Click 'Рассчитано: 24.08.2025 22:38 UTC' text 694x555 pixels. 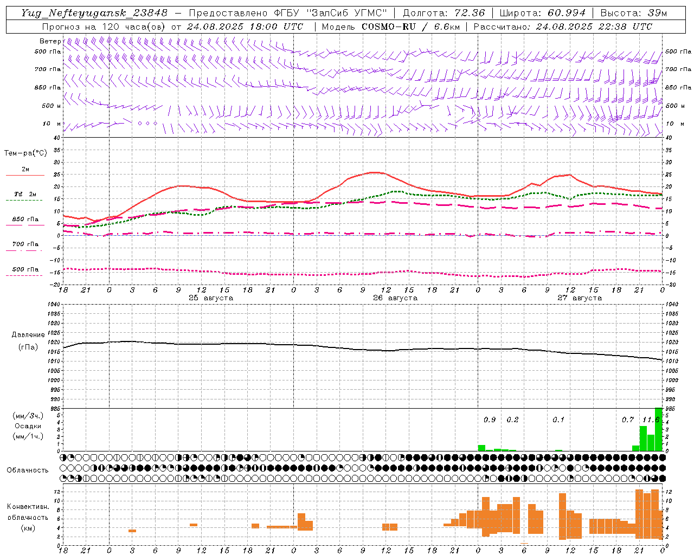coord(563,27)
